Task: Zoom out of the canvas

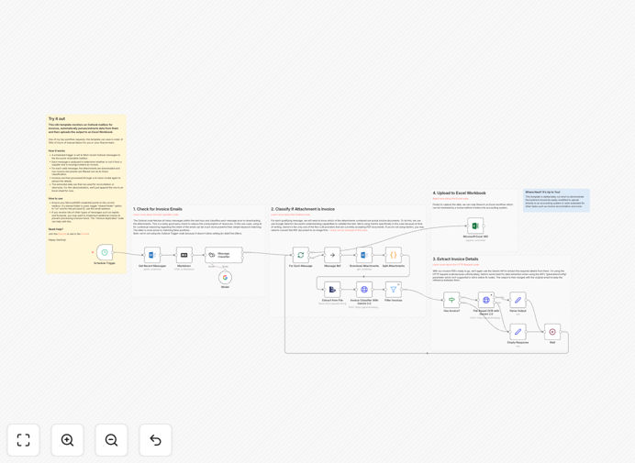Action: click(x=111, y=440)
